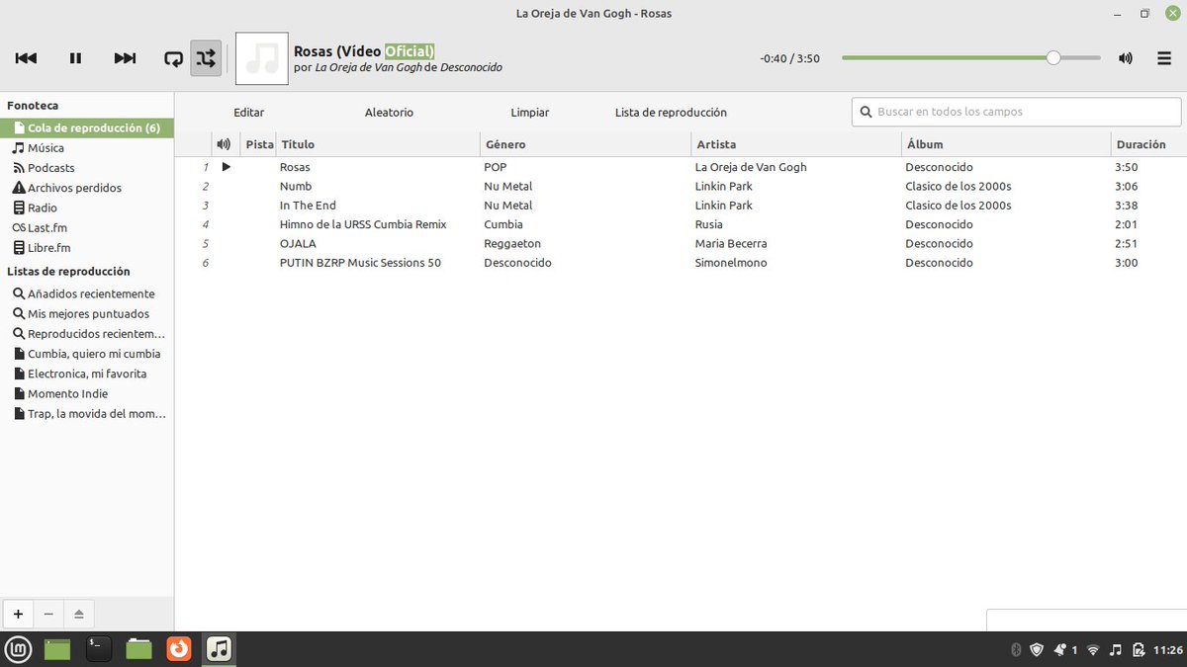Focus the Buscar en todos los campos field
Screen dimensions: 1187x667
[x=1016, y=112]
